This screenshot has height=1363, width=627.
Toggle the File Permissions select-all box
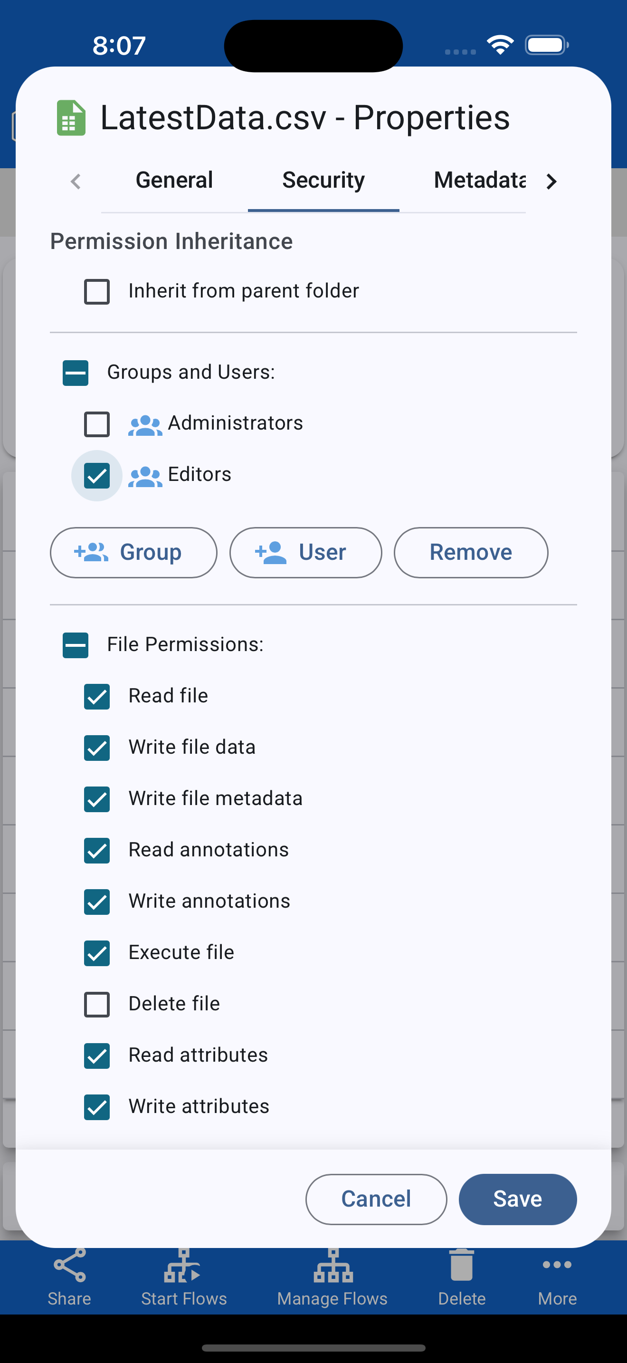click(x=76, y=645)
